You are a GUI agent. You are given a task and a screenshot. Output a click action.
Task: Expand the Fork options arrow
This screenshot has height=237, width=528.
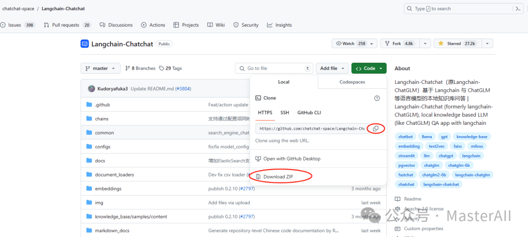pos(426,43)
